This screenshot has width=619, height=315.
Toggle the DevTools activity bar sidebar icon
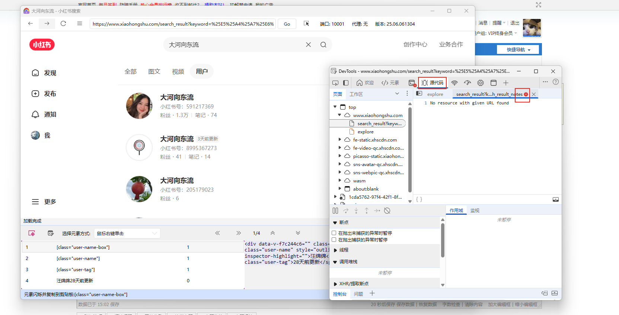(346, 83)
